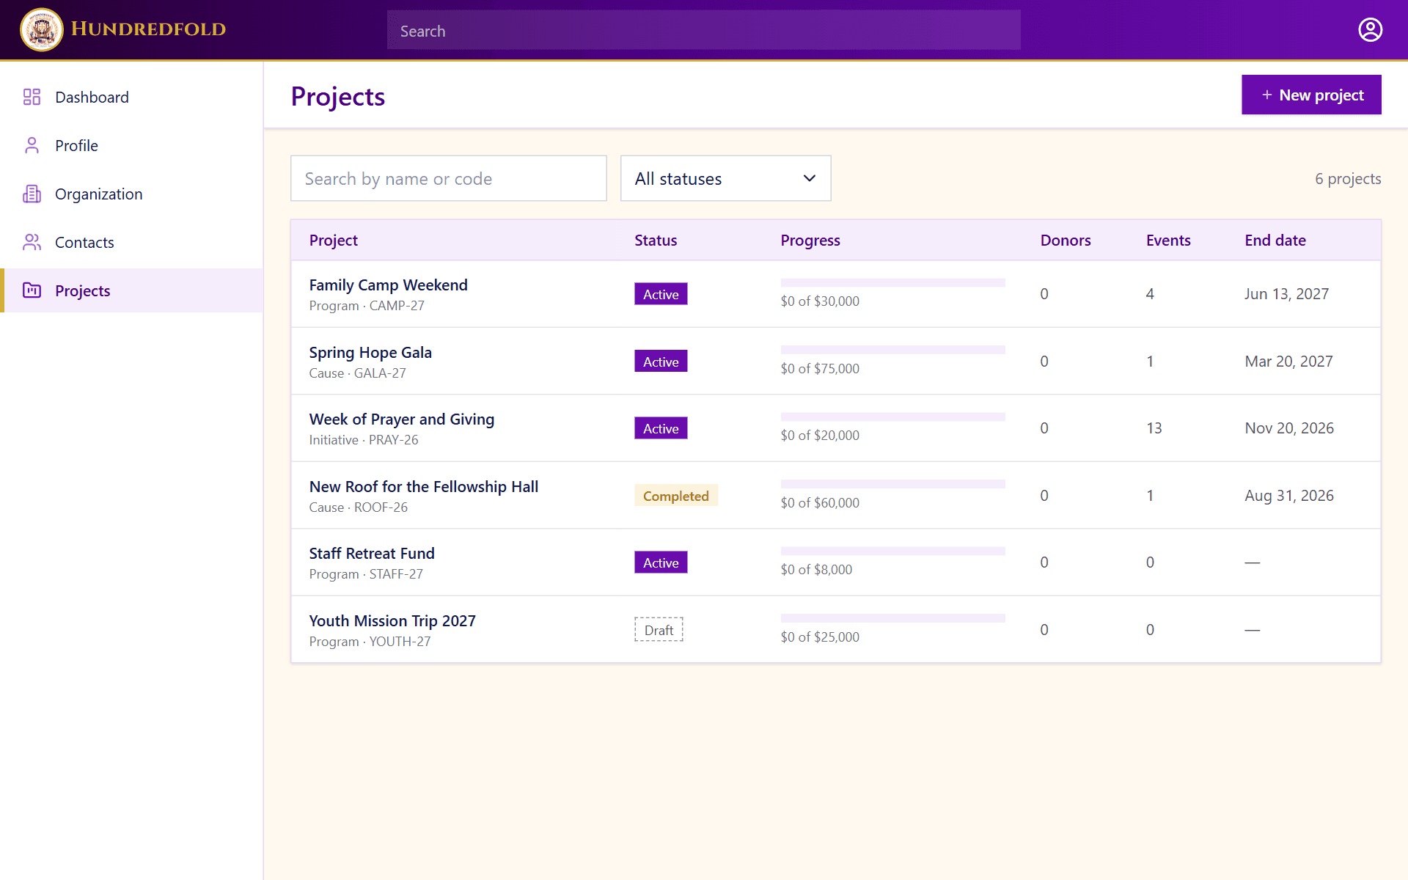Click the Progress column header
Viewport: 1408px width, 880px height.
pos(810,241)
